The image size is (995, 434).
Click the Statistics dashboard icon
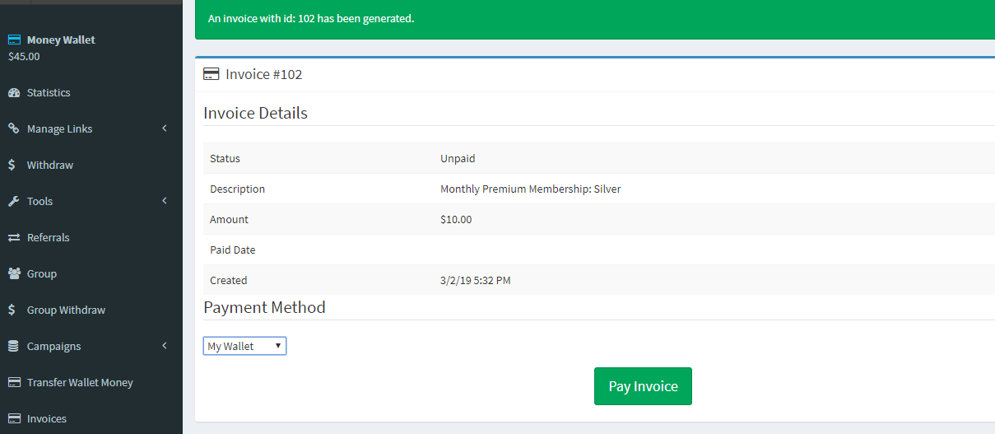[x=14, y=92]
